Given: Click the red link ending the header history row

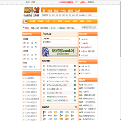Looking at the screenshot, I should tap(89, 15).
